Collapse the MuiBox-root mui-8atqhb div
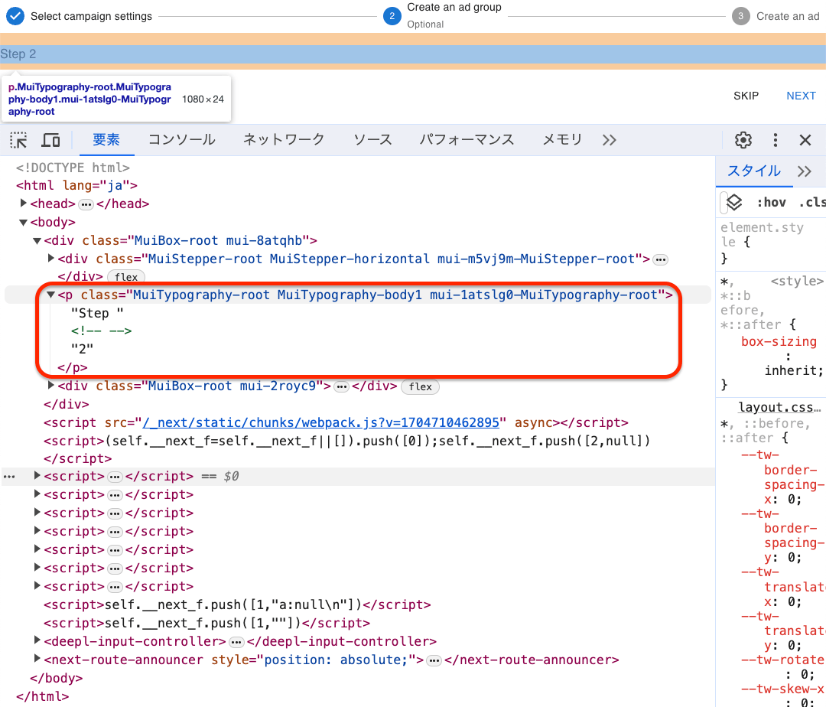The height and width of the screenshot is (707, 826). 37,241
